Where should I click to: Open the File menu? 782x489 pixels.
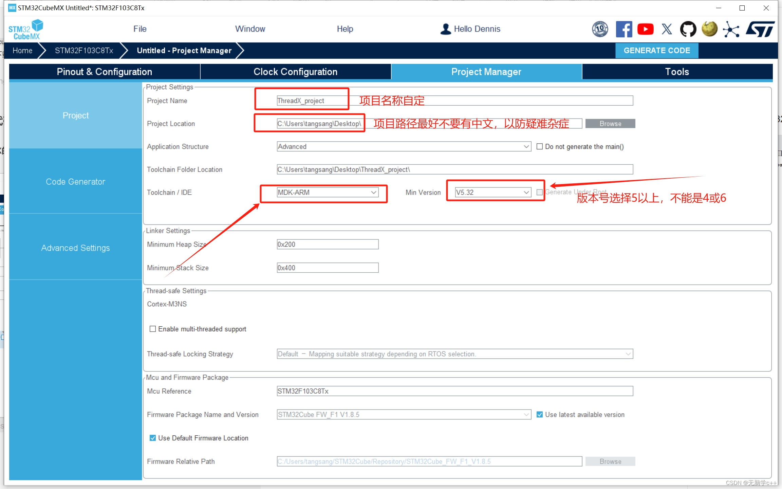(140, 29)
